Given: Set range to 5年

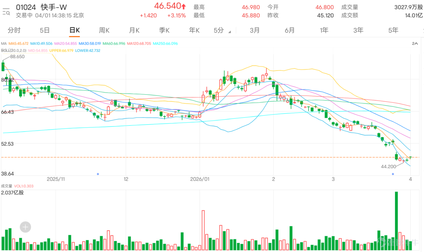Looking at the screenshot, I should [x=393, y=30].
